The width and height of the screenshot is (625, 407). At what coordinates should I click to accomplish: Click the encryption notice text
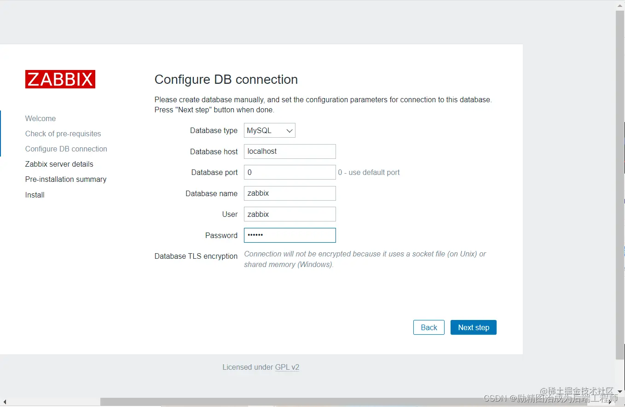365,259
